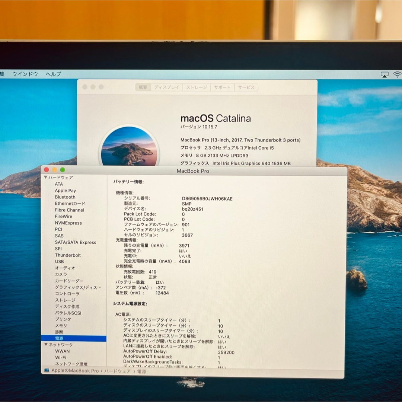Viewport: 402px width, 402px height.
Task: Select SATA/SATA Express in the sidebar
Action: (x=76, y=242)
